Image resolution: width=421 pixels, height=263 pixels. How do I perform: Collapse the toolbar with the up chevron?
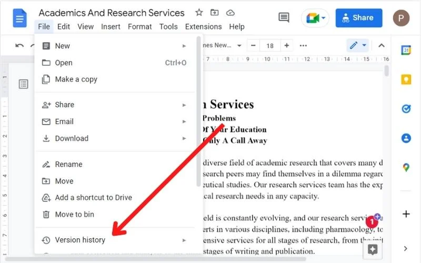pyautogui.click(x=382, y=46)
